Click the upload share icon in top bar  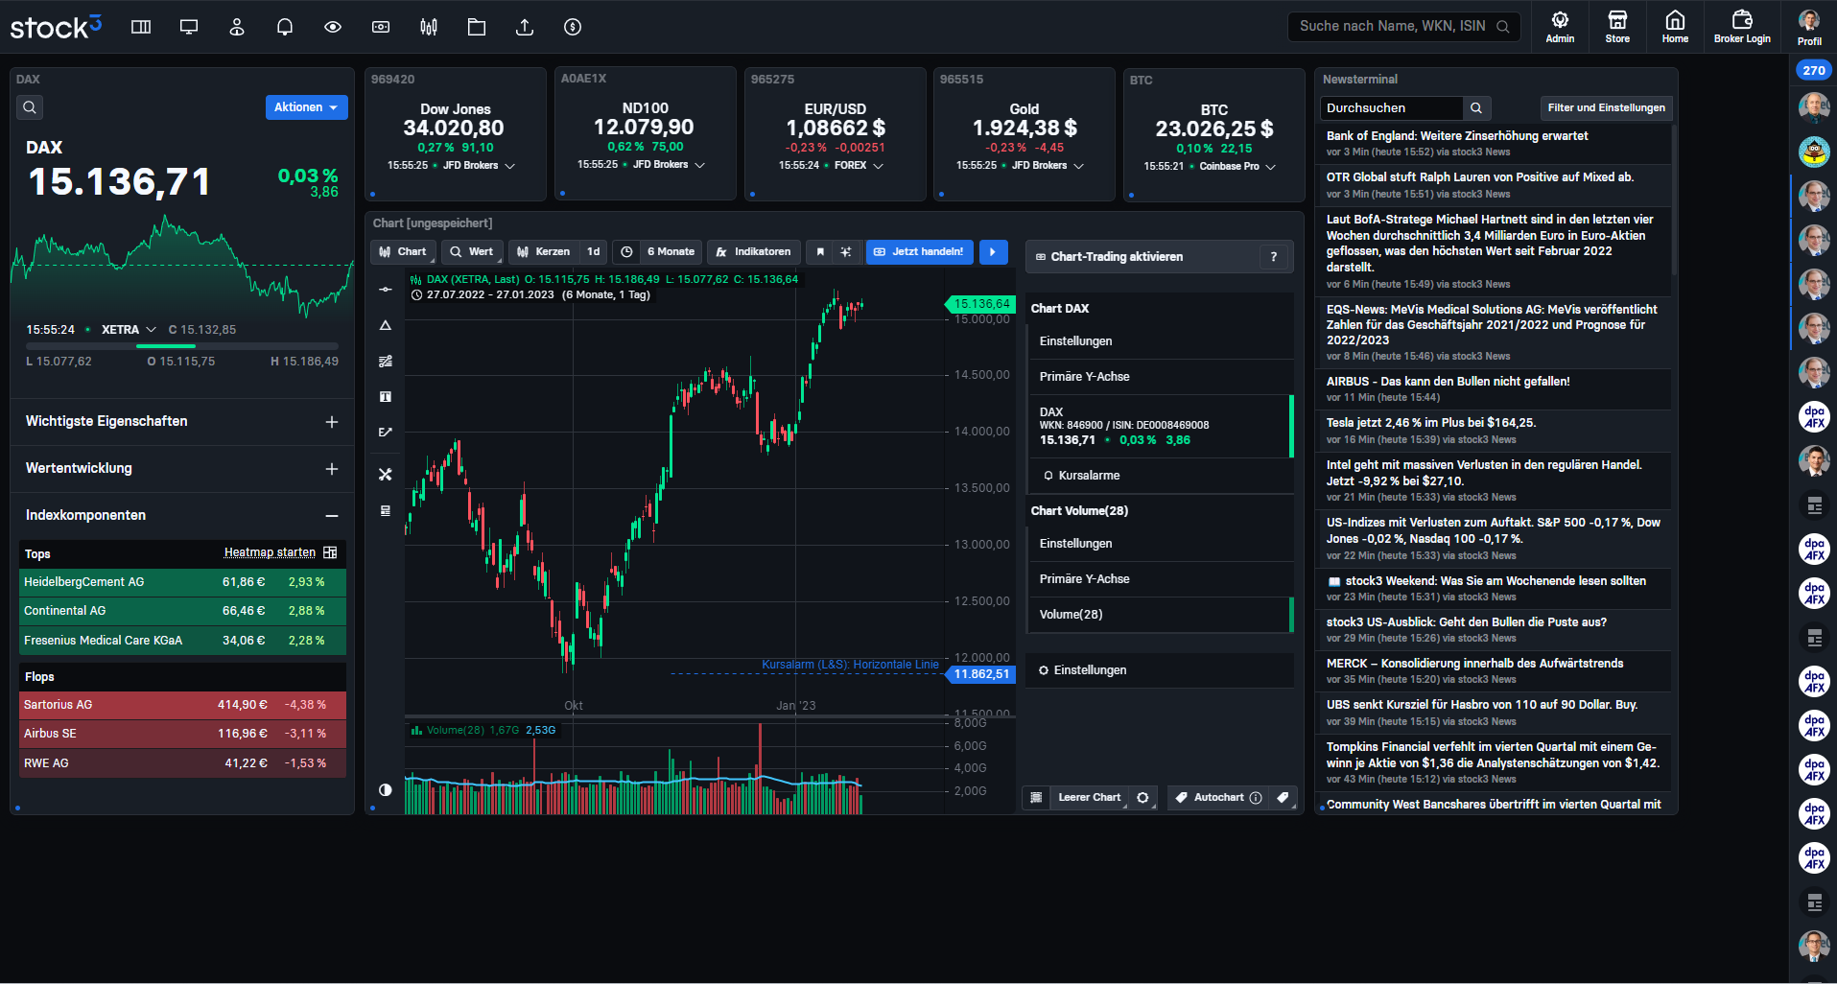525,27
